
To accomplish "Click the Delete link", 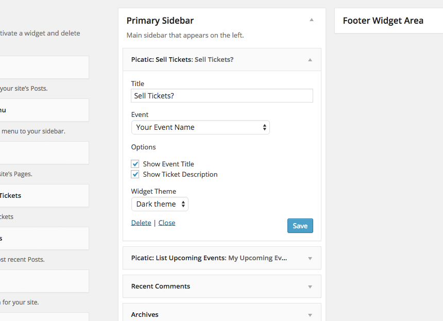I will (141, 223).
